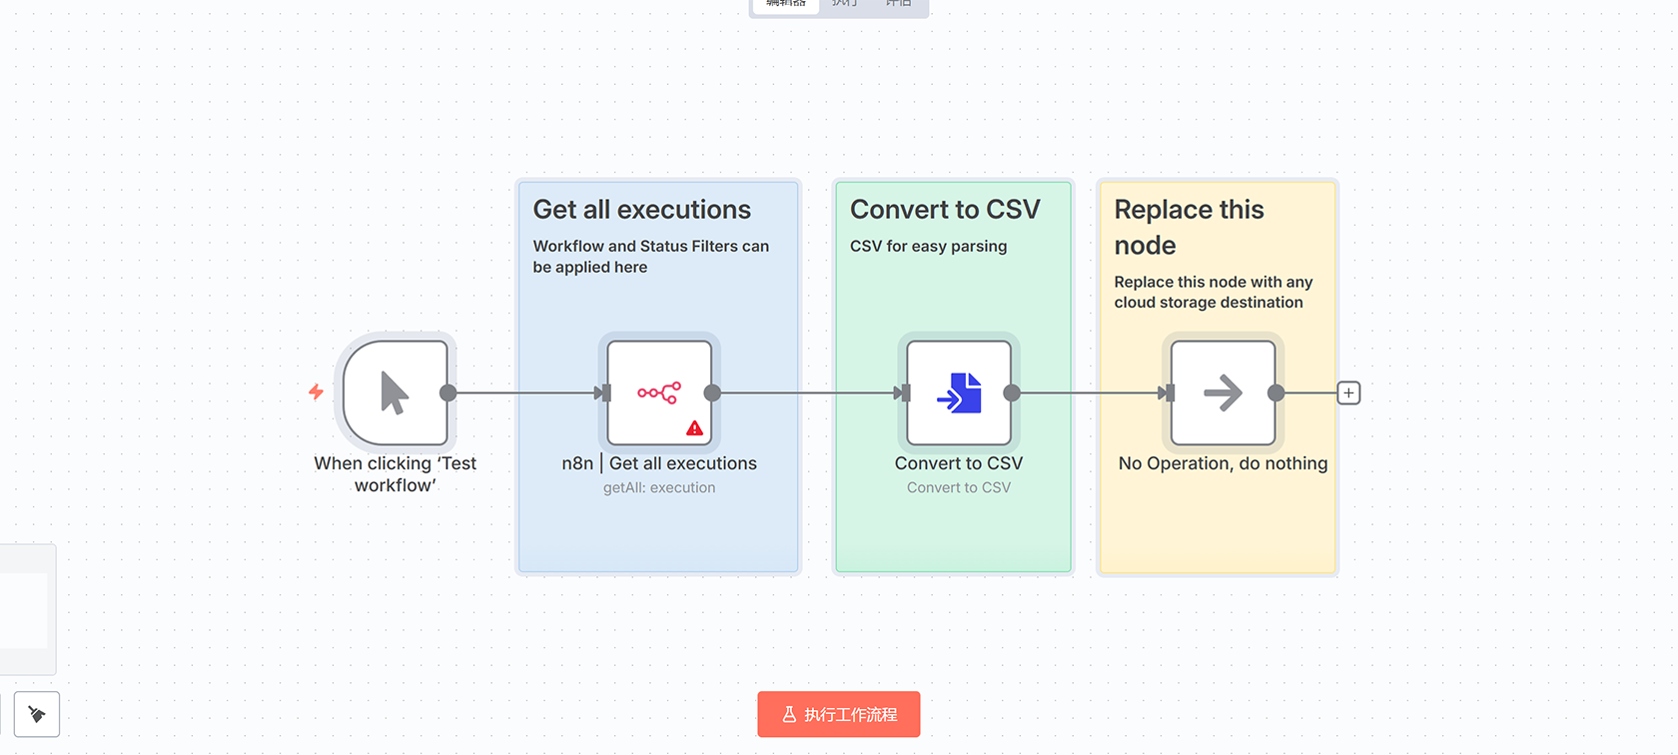Select the No Operation arrow node
1678x755 pixels.
click(1223, 392)
